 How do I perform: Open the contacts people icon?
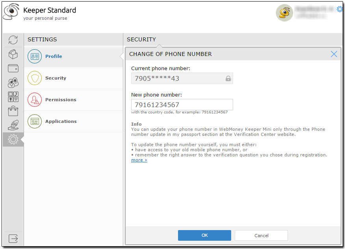13,83
